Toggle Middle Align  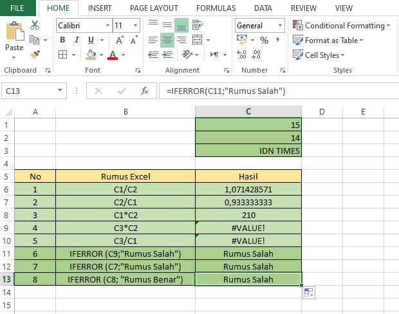click(x=167, y=25)
